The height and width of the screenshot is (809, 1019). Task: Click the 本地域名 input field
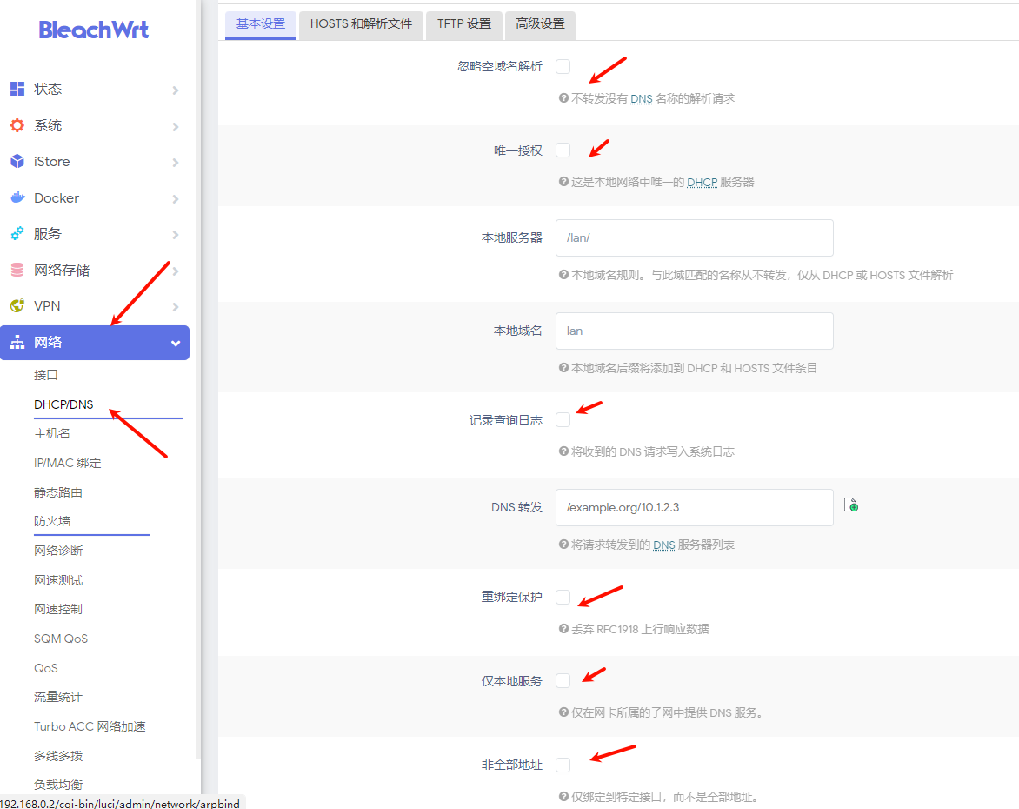click(x=694, y=331)
